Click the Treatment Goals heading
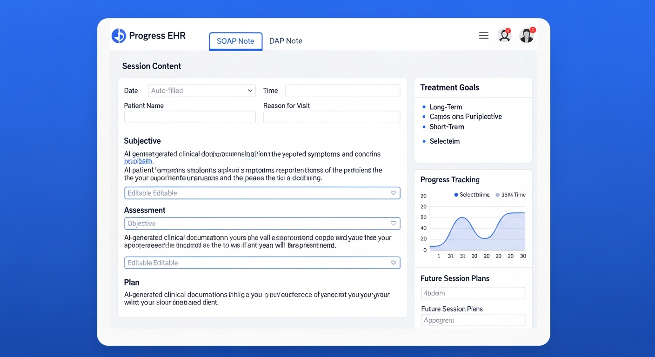 (x=449, y=87)
